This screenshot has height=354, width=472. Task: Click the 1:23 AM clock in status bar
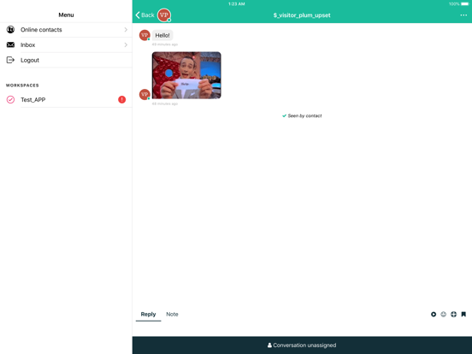[x=237, y=4]
